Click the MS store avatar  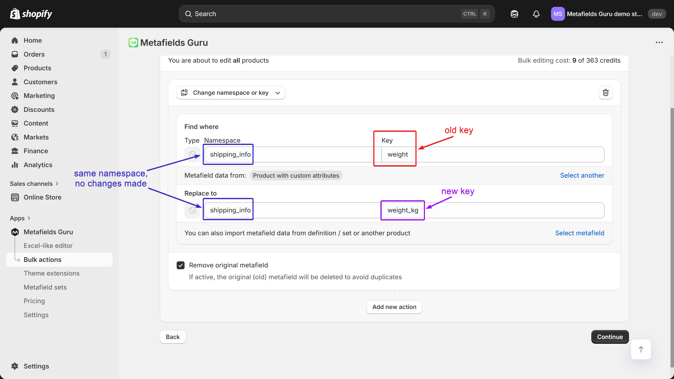pos(558,14)
